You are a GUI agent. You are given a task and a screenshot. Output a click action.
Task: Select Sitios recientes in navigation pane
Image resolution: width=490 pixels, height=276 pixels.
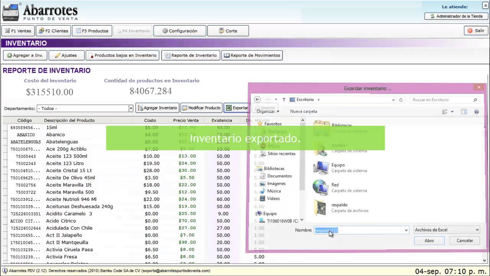click(x=279, y=154)
